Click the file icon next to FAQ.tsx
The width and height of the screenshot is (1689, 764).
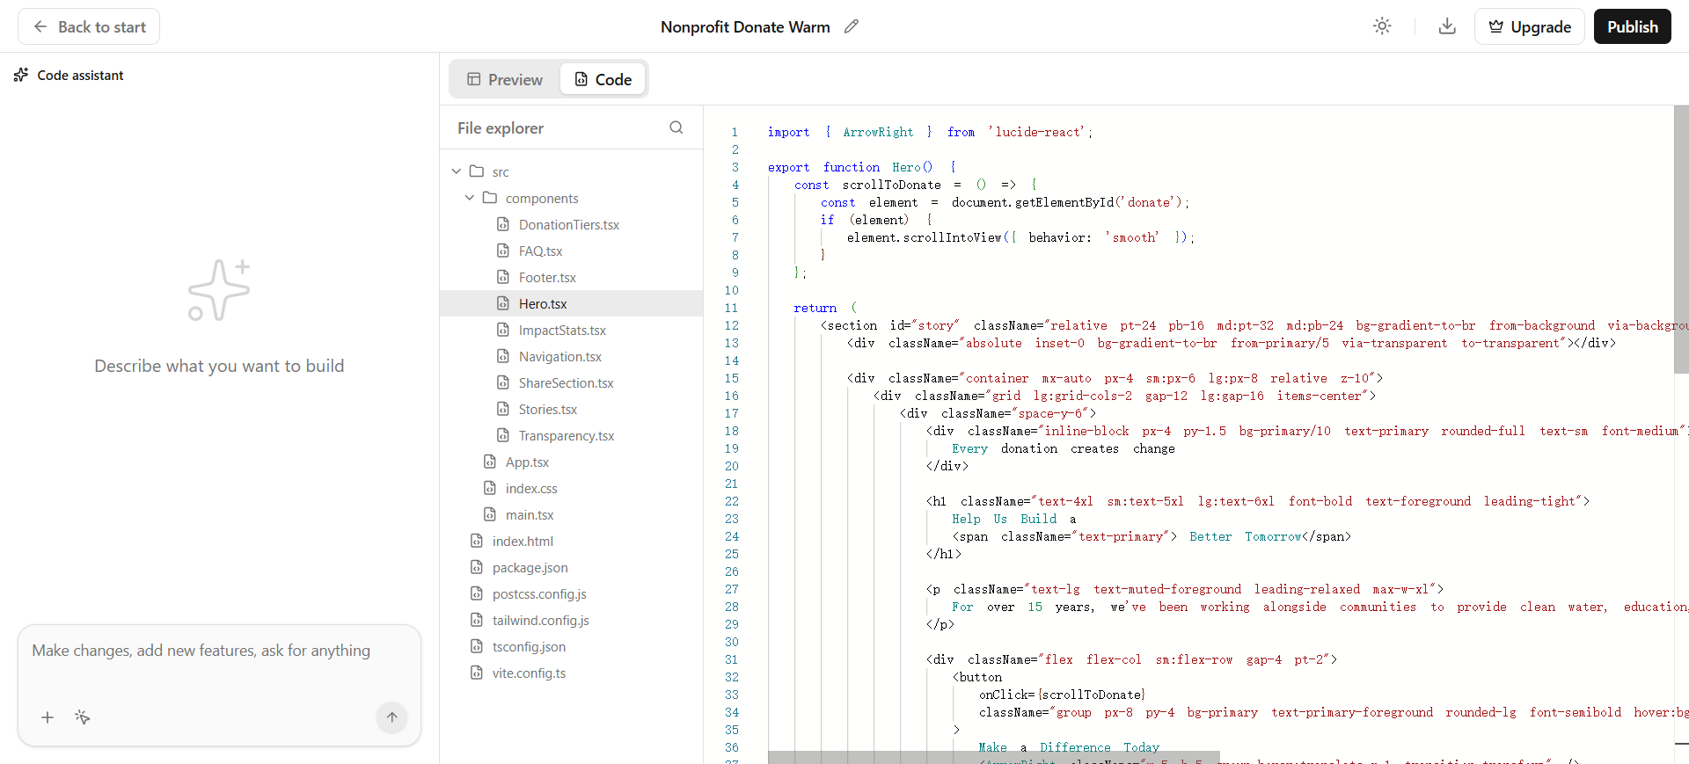coord(503,251)
